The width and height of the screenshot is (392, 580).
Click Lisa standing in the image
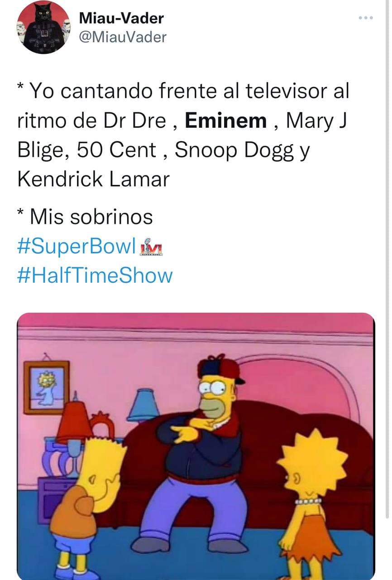(x=311, y=503)
